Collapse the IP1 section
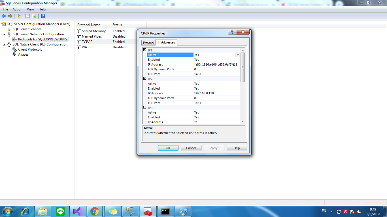 145,50
